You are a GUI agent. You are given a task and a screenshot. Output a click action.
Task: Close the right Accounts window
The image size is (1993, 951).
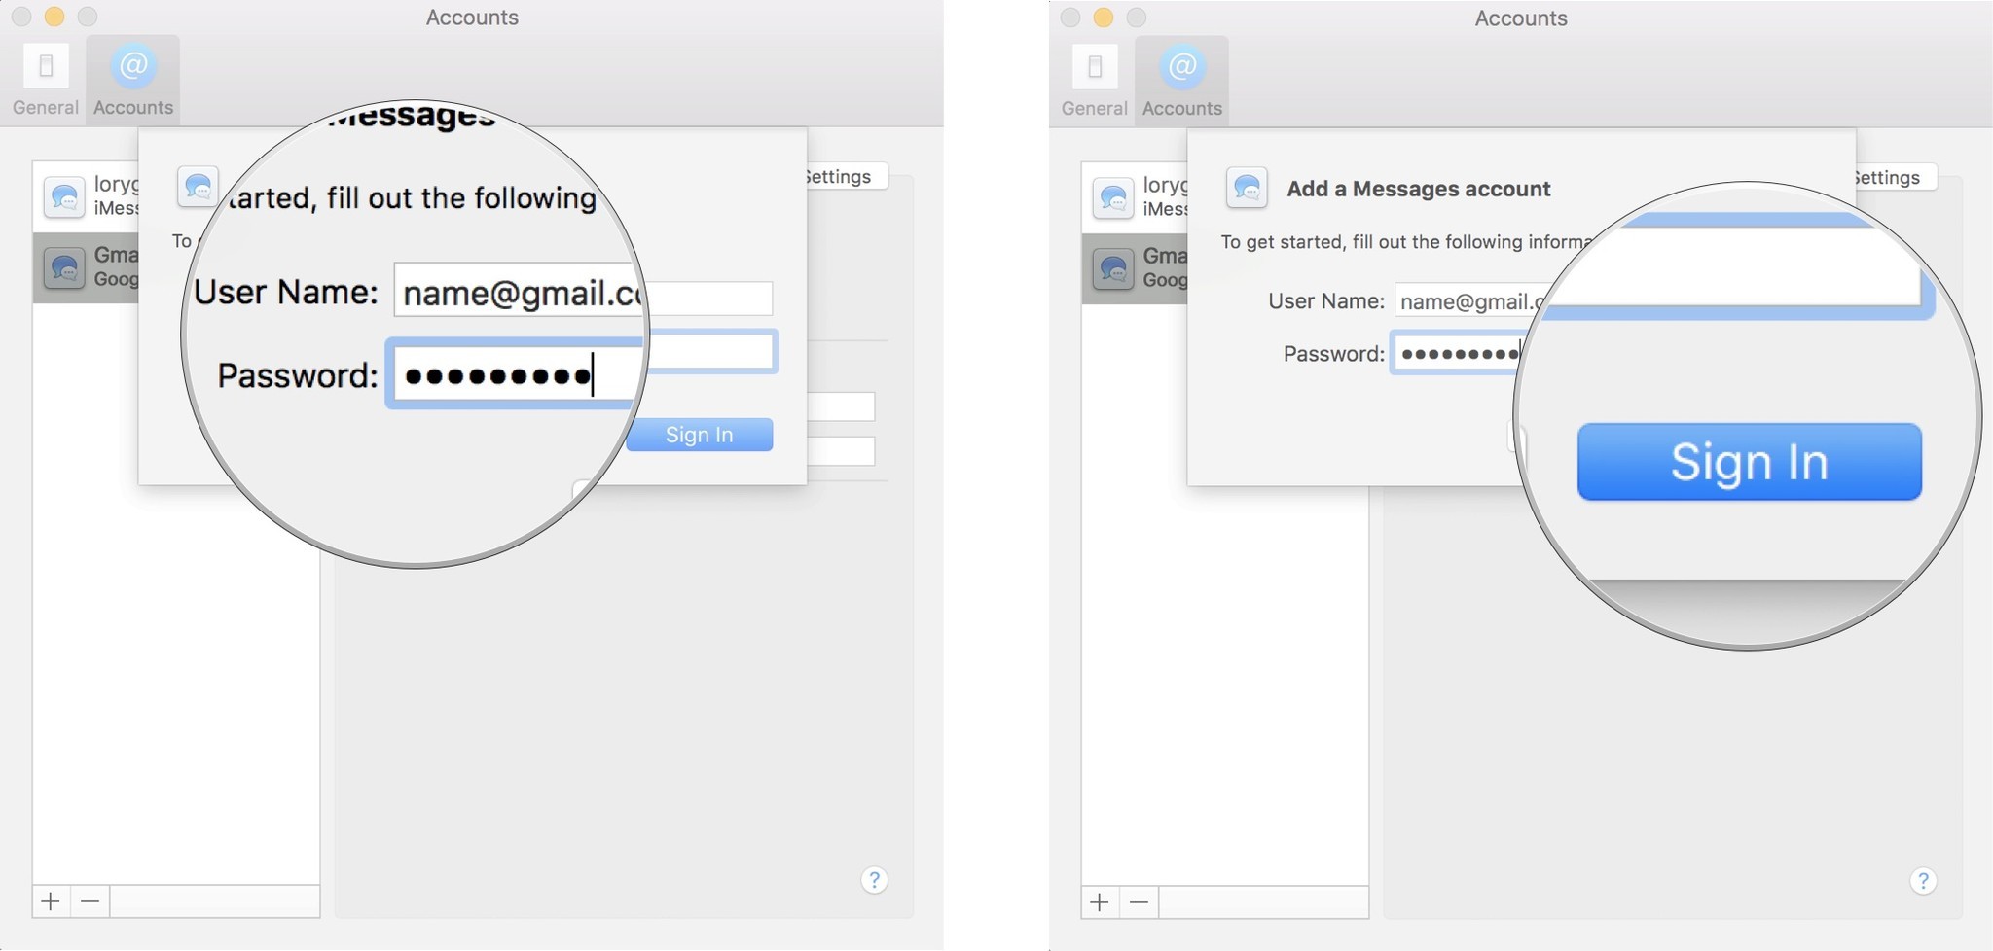[1070, 18]
